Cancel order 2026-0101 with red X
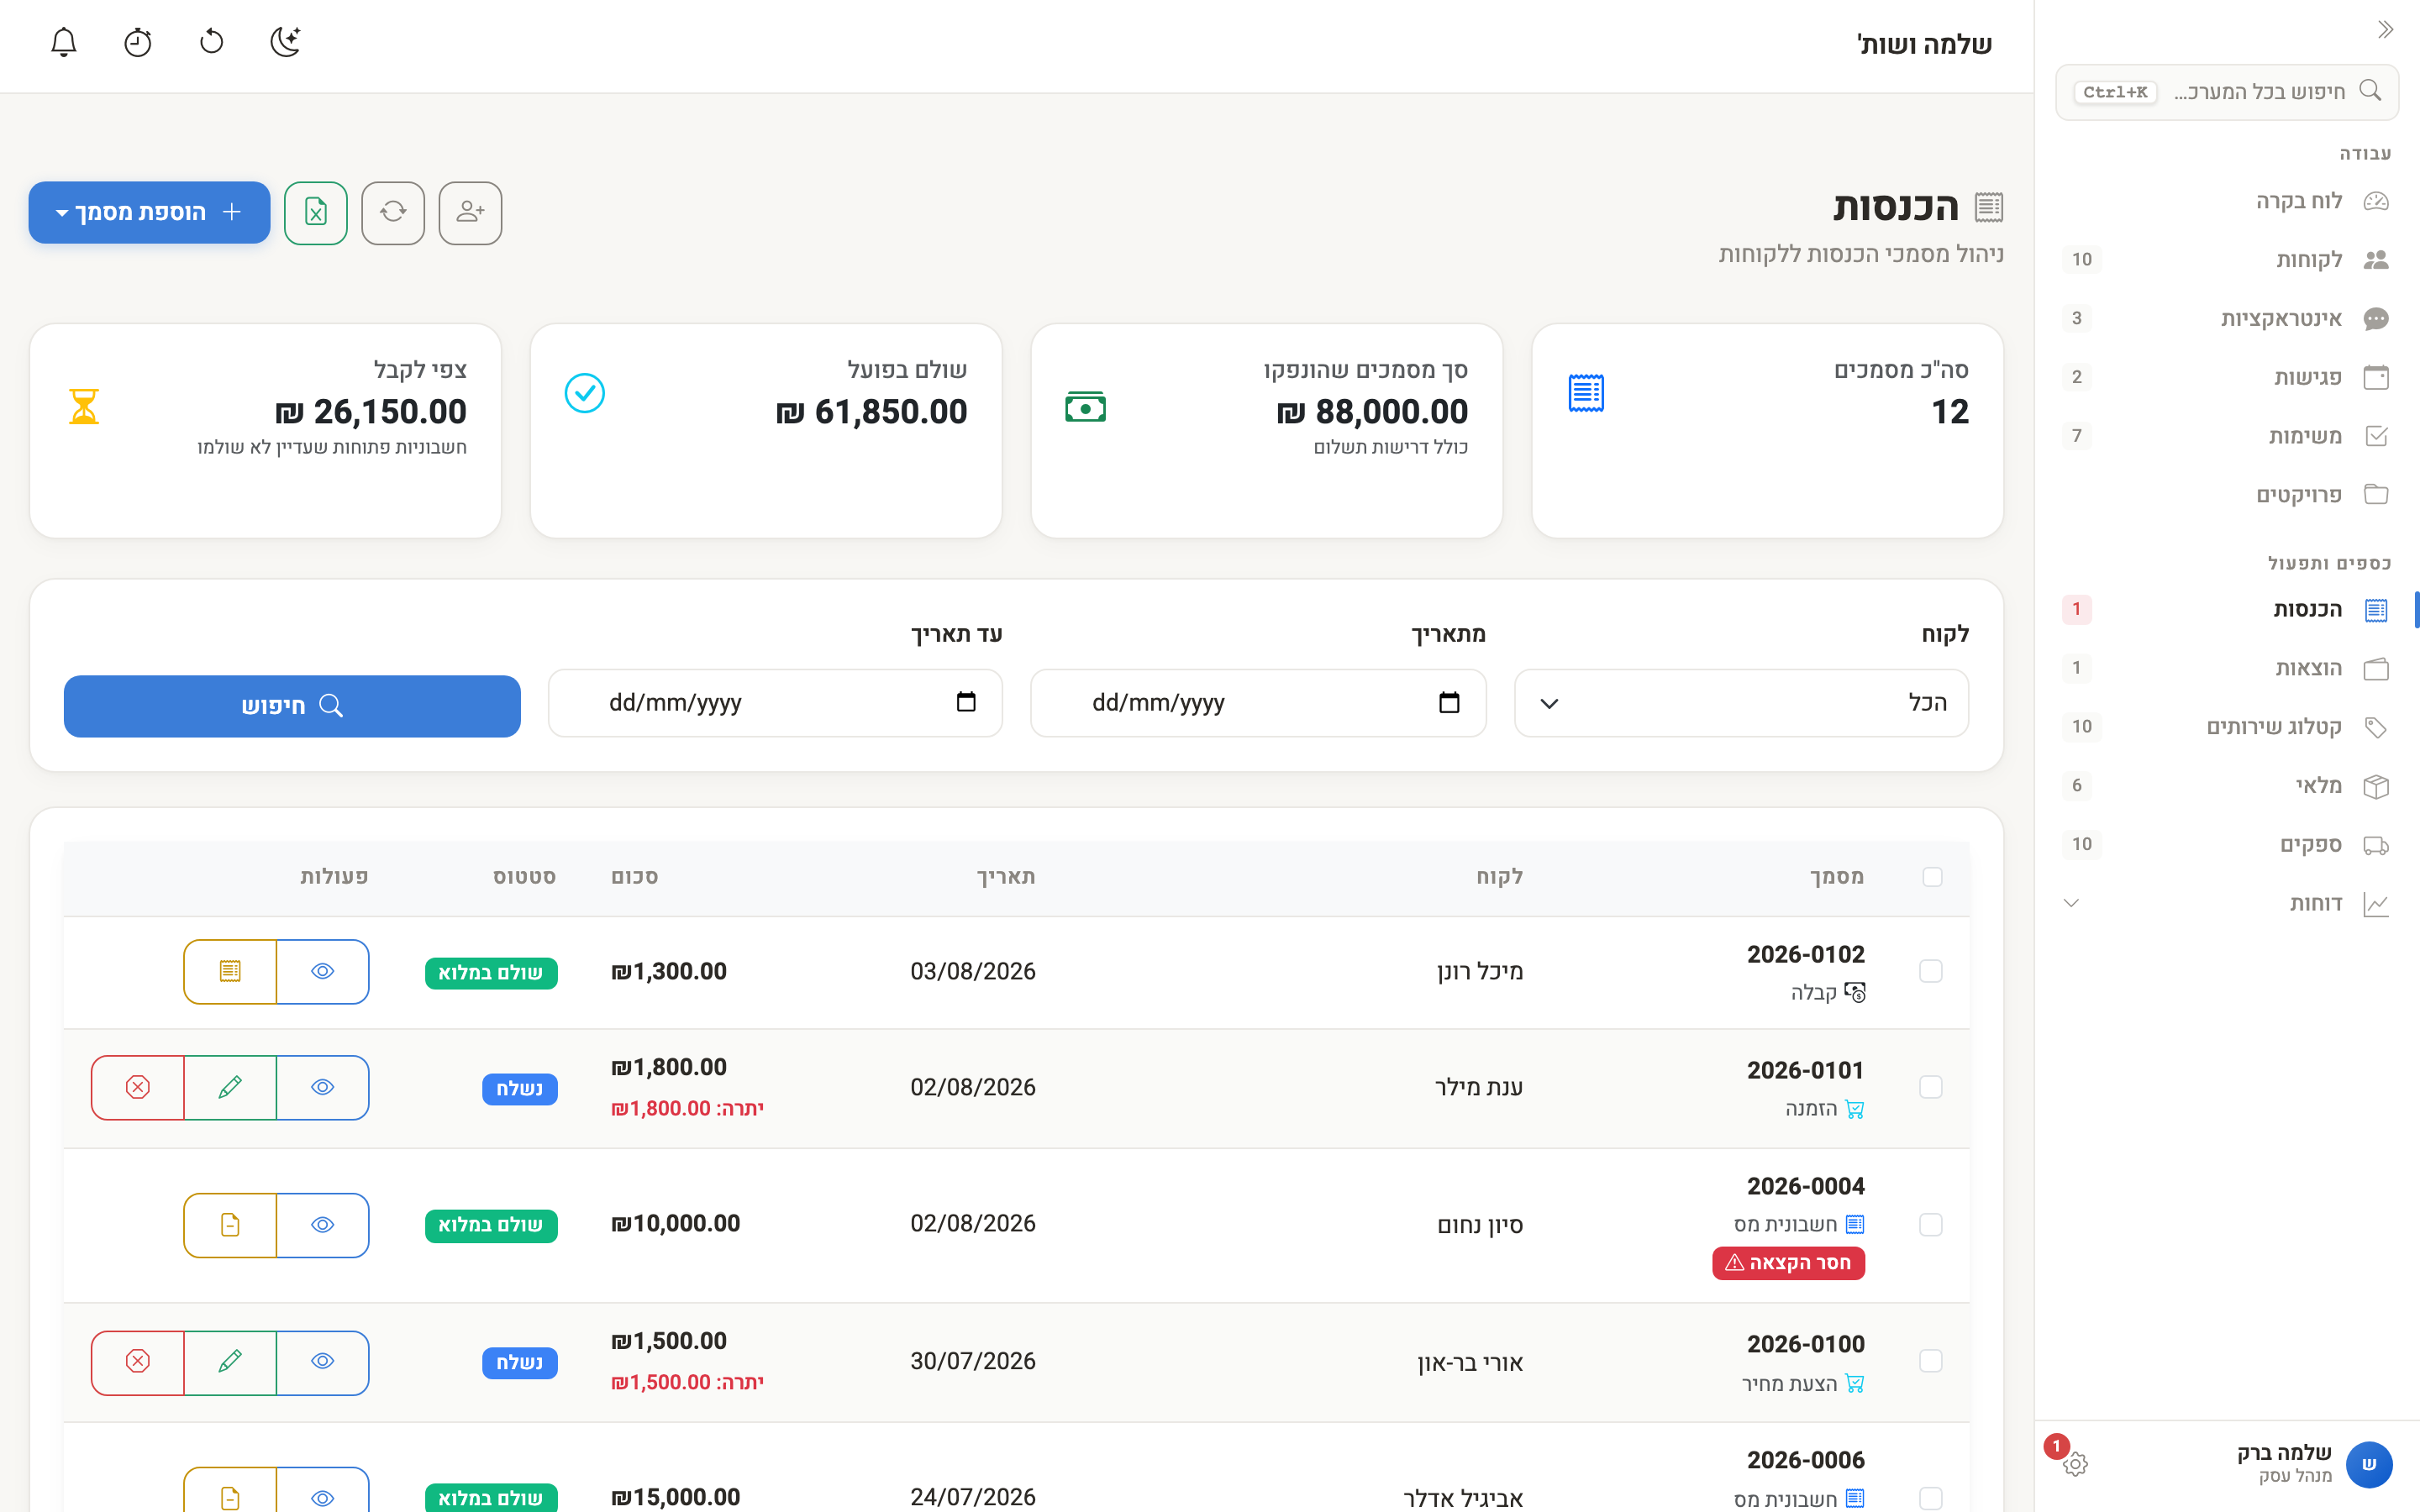 pos(138,1087)
